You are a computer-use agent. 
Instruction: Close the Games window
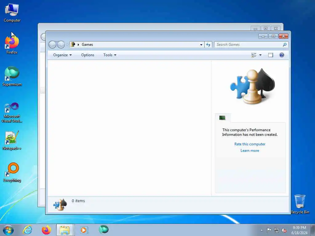(283, 36)
